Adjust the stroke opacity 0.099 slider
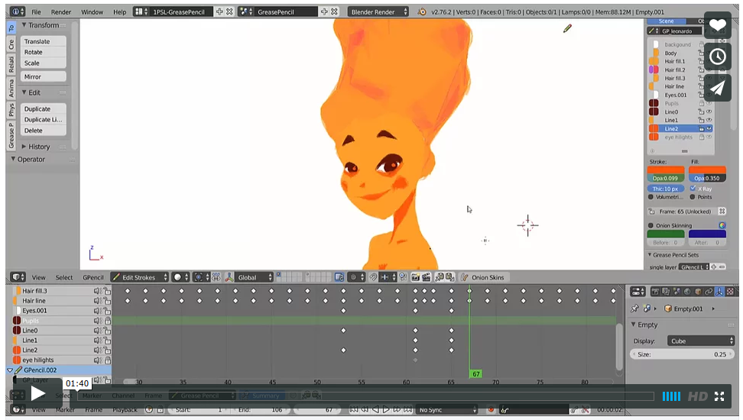This screenshot has height=420, width=743. pos(665,179)
